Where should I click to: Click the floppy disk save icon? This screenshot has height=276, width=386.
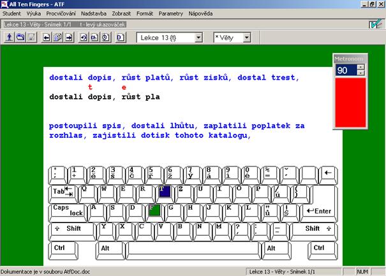coord(31,38)
